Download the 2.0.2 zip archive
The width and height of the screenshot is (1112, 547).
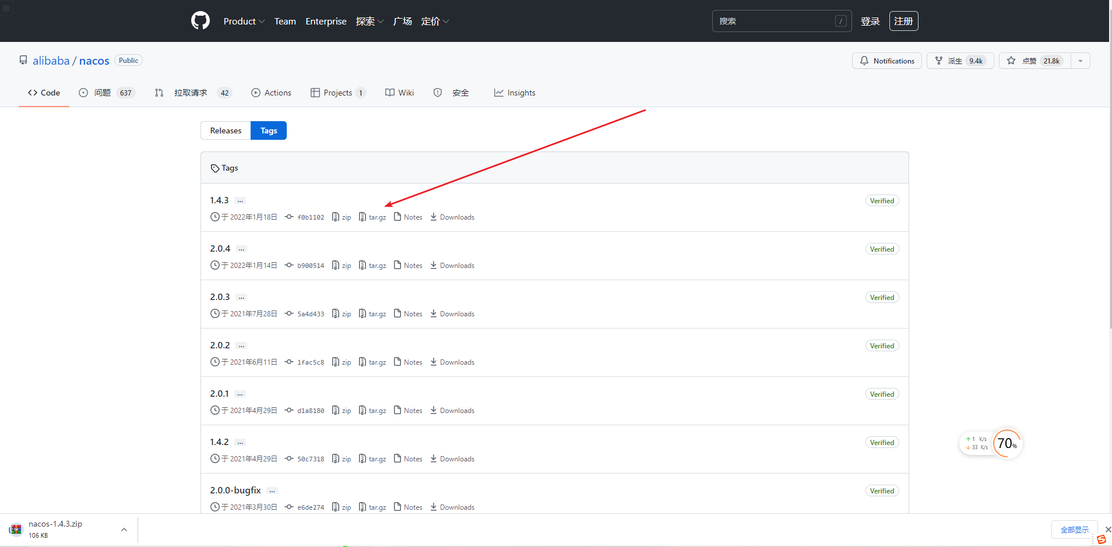point(342,362)
